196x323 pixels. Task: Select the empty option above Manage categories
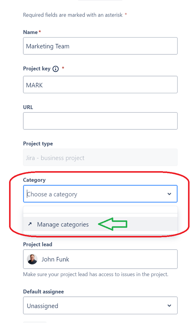[x=100, y=210]
